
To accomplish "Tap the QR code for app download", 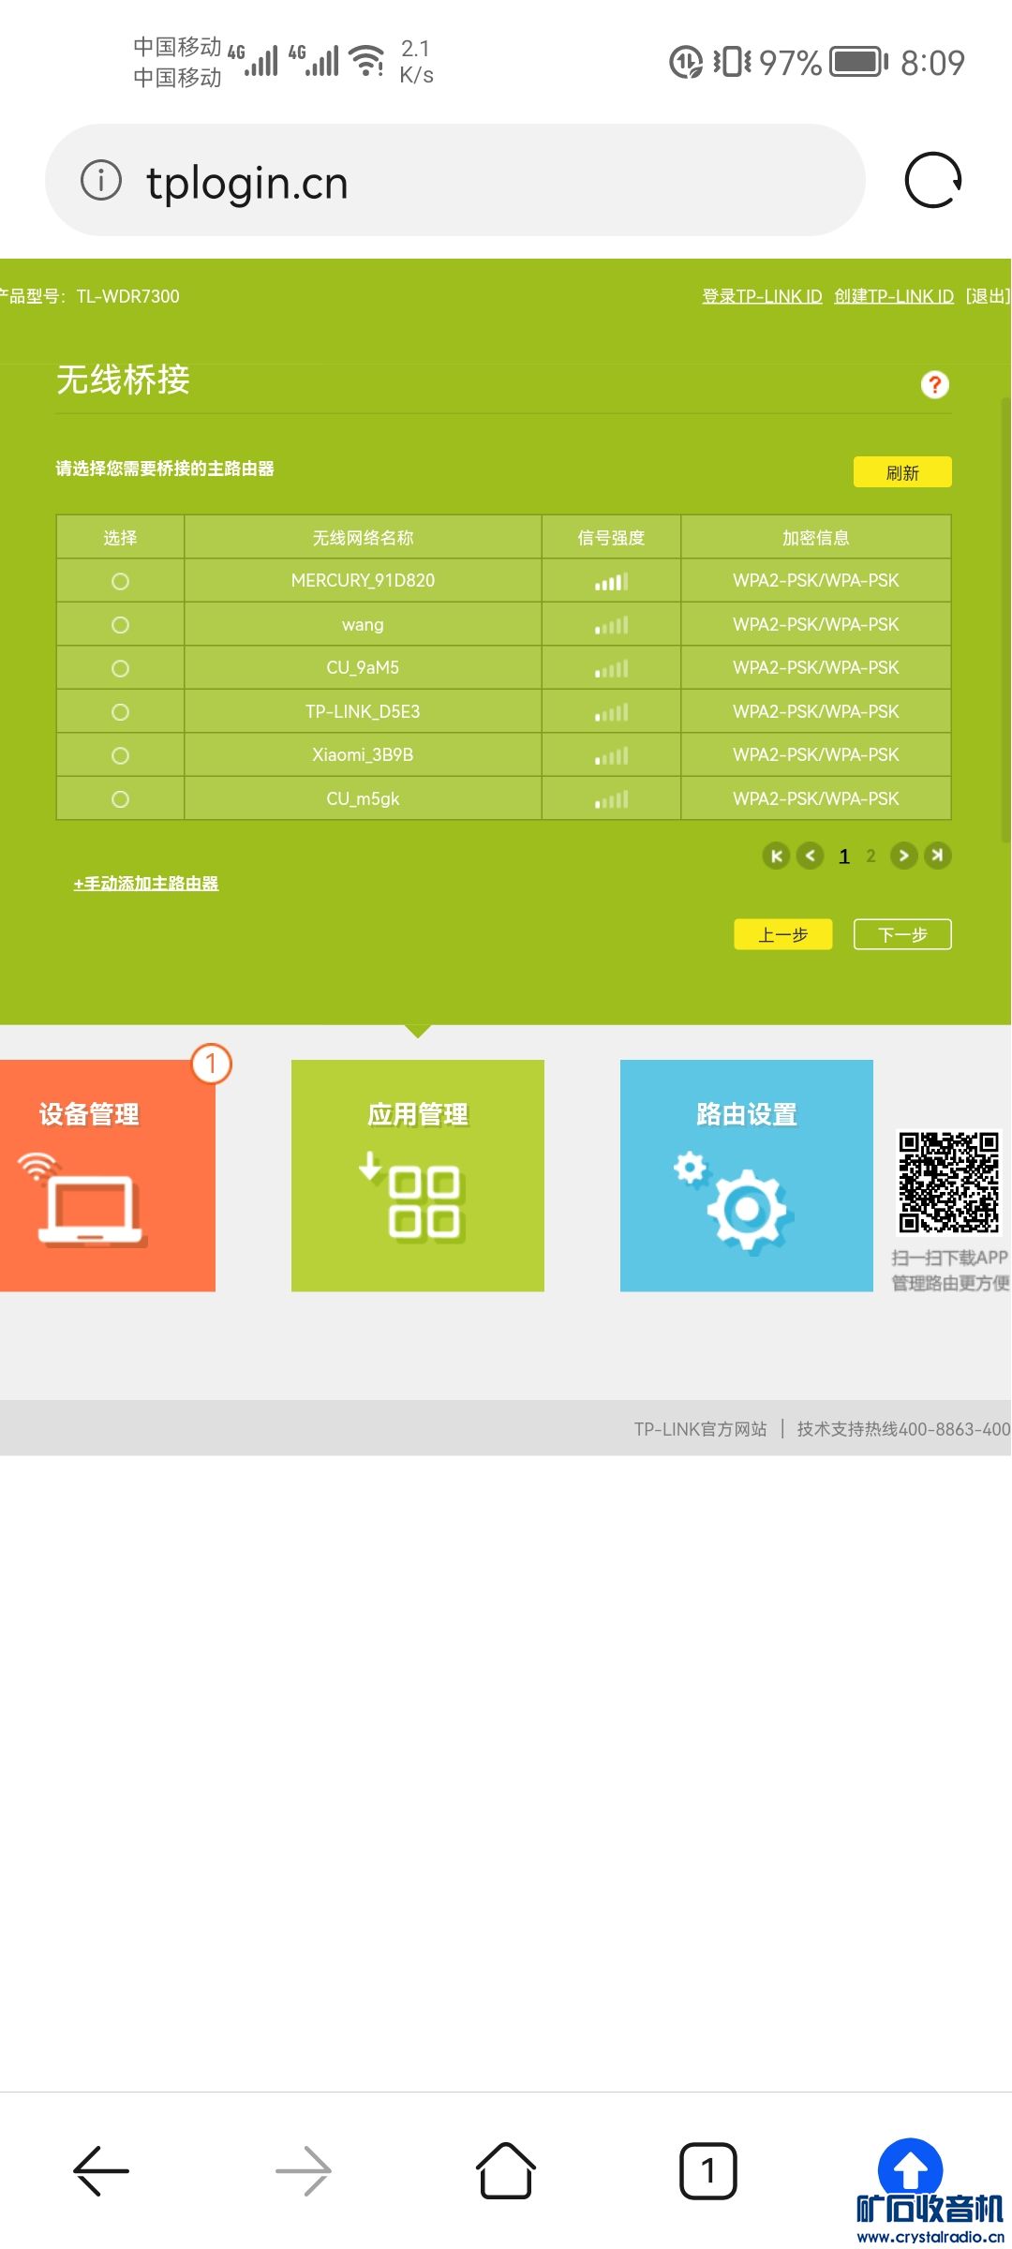I will coord(949,1183).
